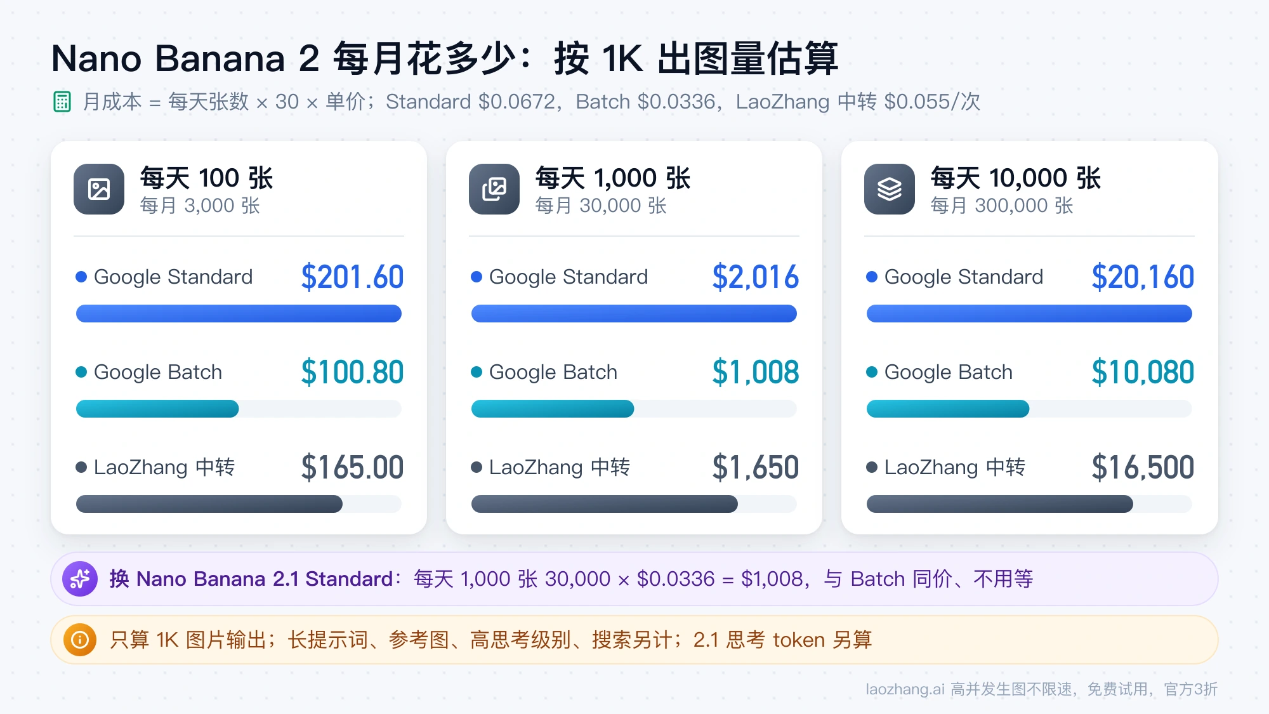Click the LaoZhang 中转 bar in the 1,000 张 card
1269x714 pixels.
634,504
